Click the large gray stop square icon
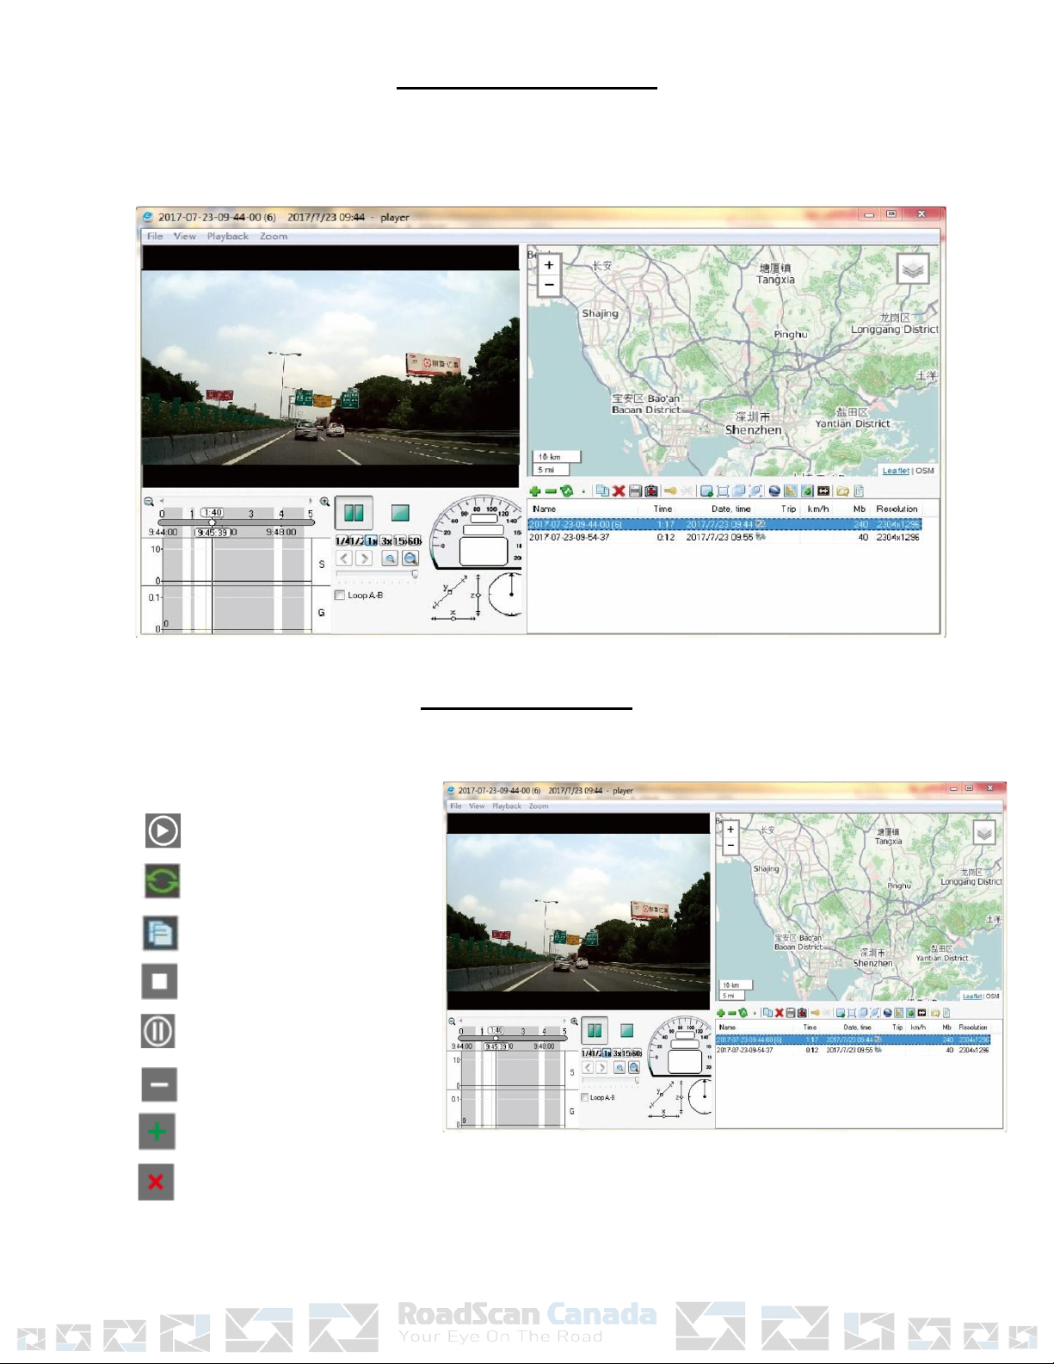The width and height of the screenshot is (1054, 1364). coord(159,981)
